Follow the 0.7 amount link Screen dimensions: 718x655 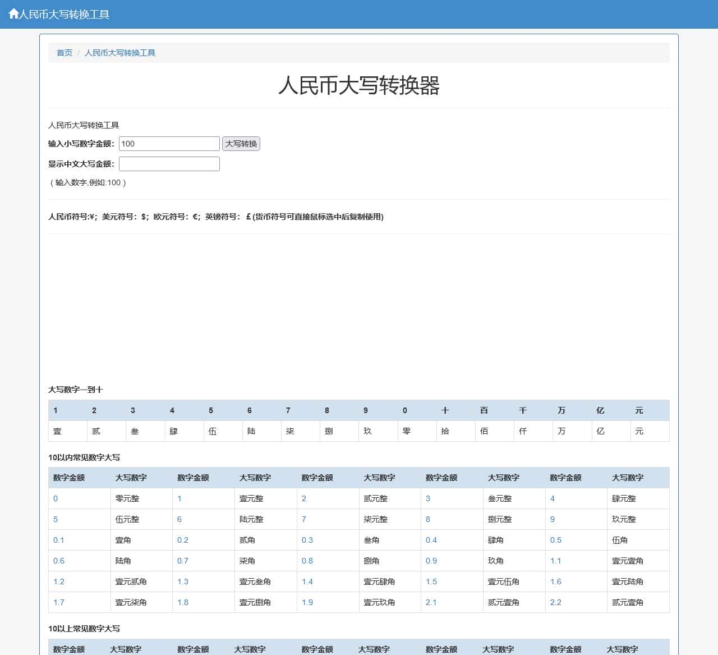click(x=183, y=561)
